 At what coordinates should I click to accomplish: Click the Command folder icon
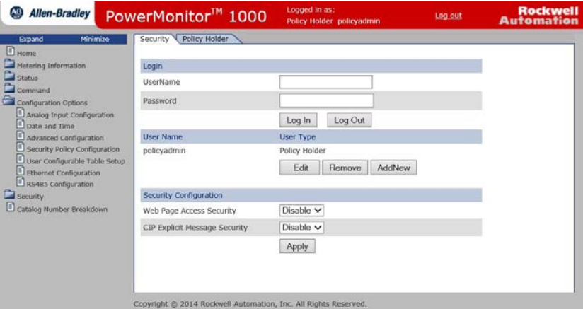pyautogui.click(x=10, y=90)
